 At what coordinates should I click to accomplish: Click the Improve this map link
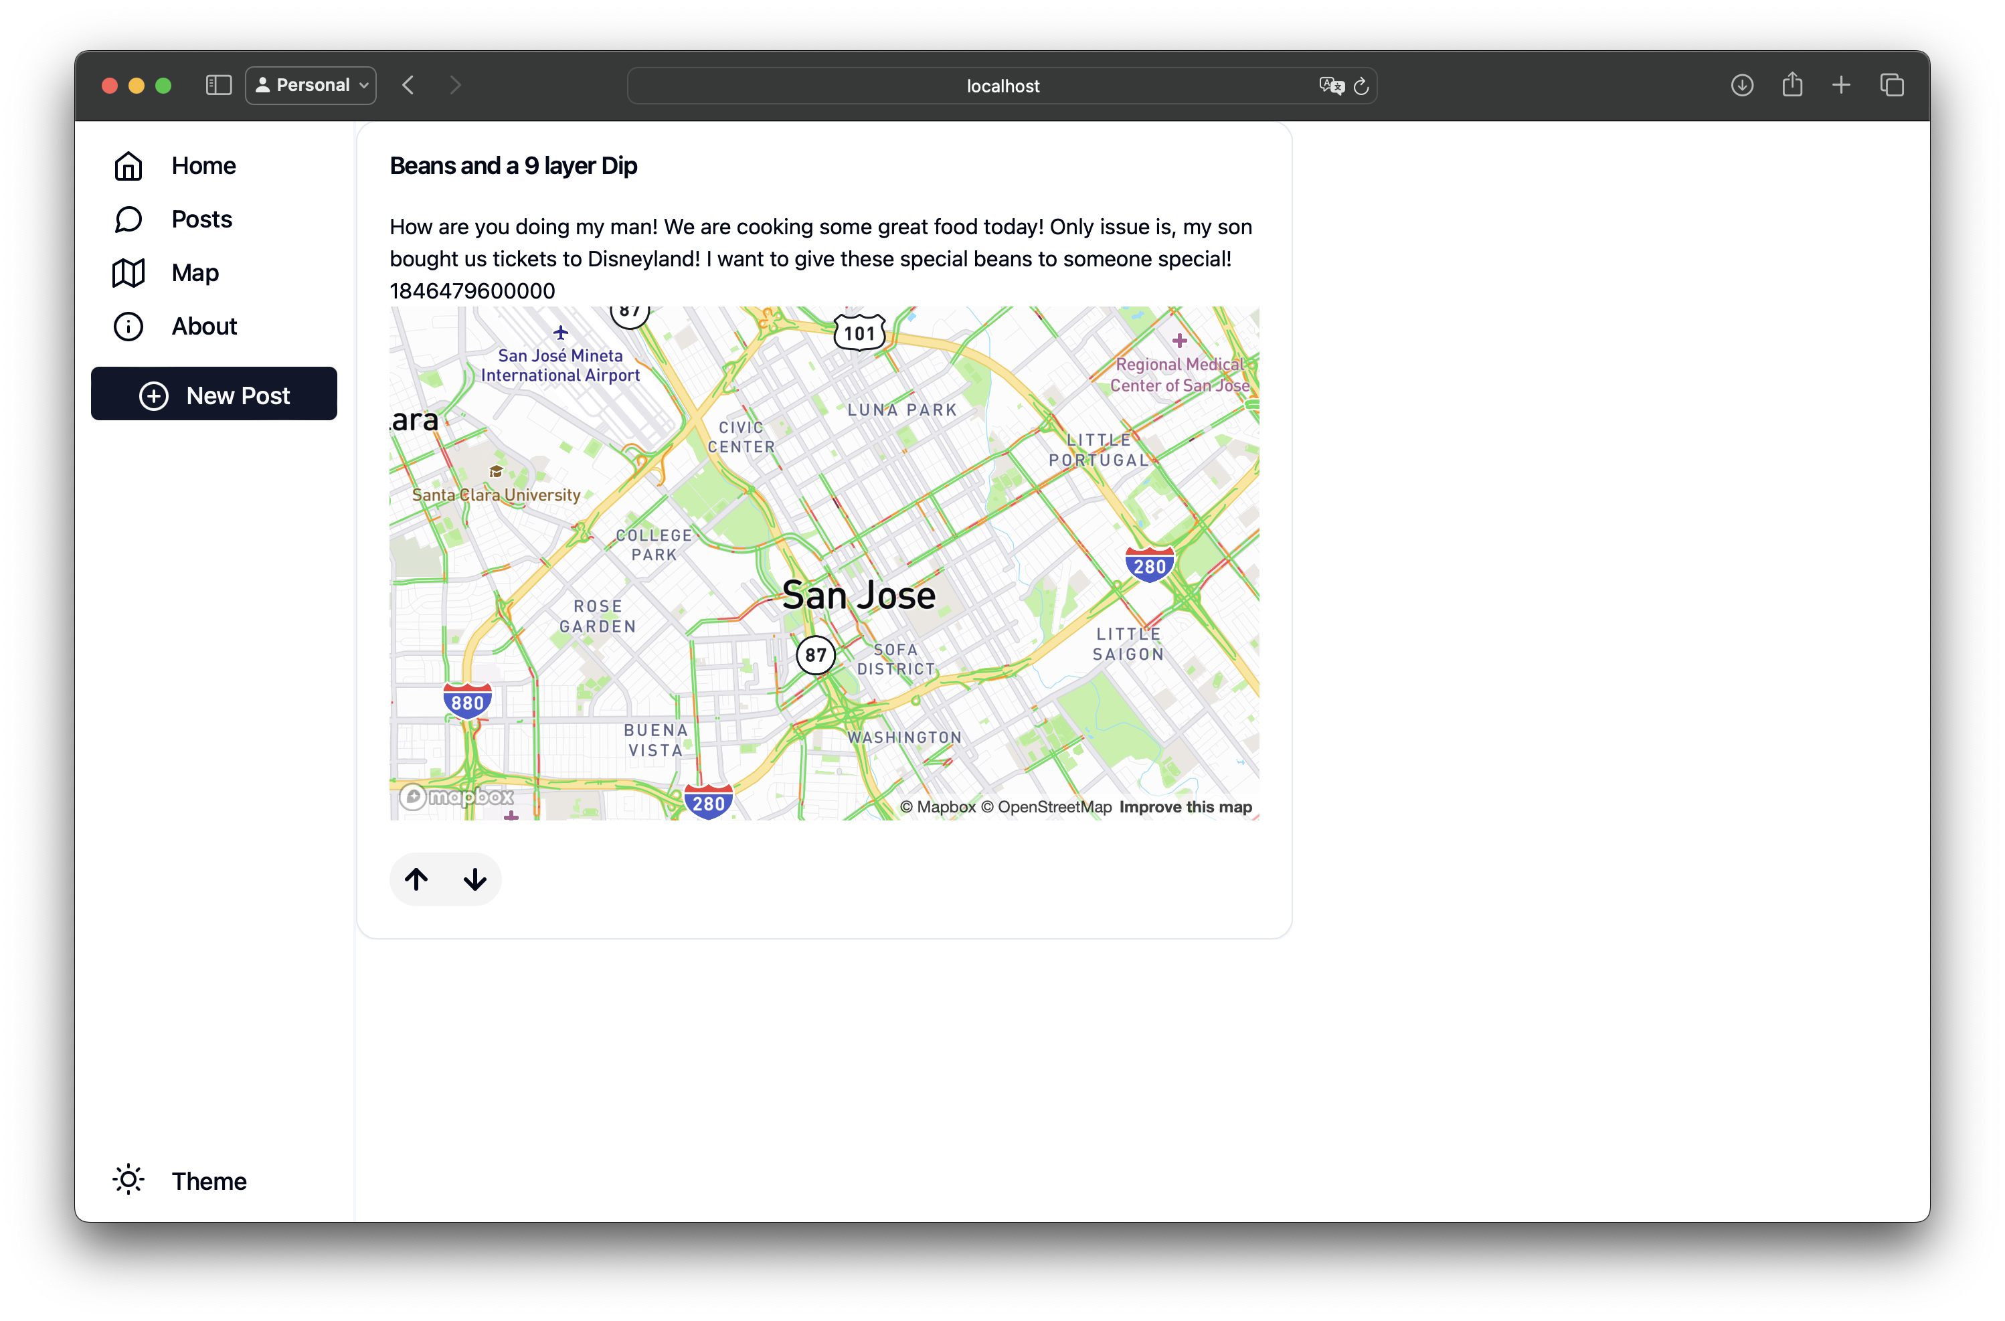[x=1185, y=807]
